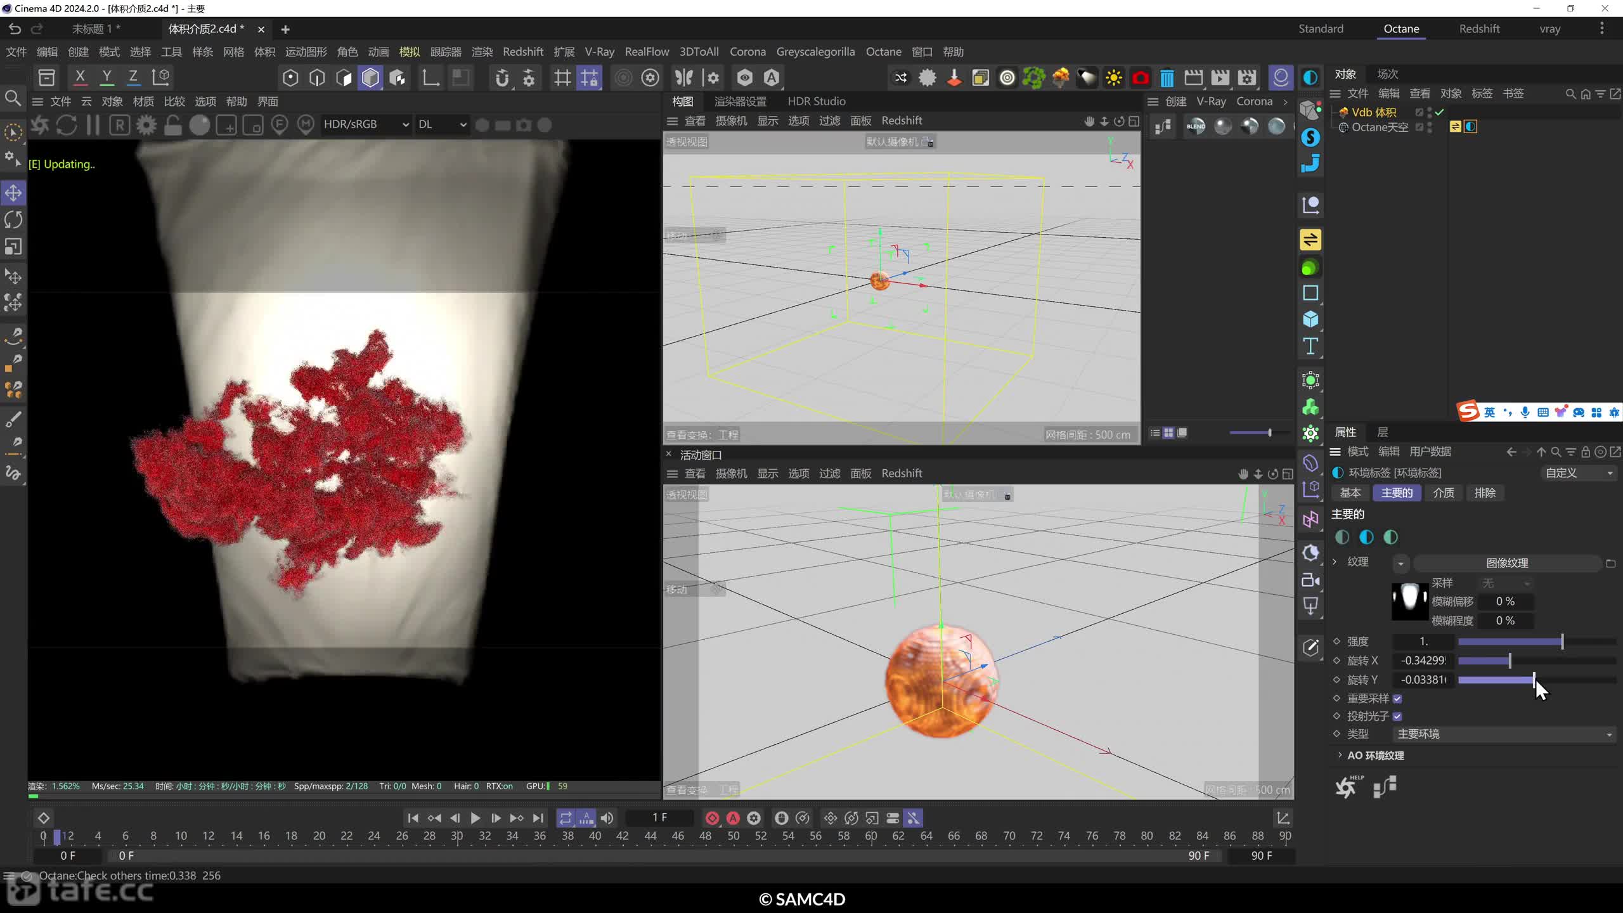This screenshot has height=913, width=1623.
Task: Open the search magnifier in left toolbar
Action: 13,98
